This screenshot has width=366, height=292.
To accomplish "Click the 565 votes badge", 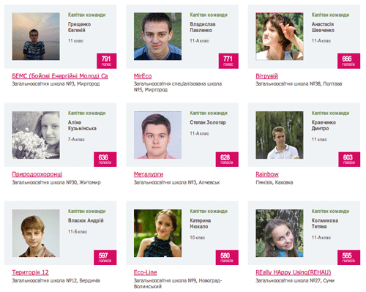I will pos(348,258).
